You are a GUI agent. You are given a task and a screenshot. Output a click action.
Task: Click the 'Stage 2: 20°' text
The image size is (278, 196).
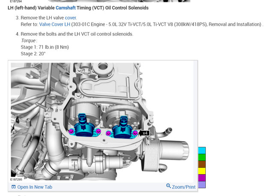coord(33,54)
